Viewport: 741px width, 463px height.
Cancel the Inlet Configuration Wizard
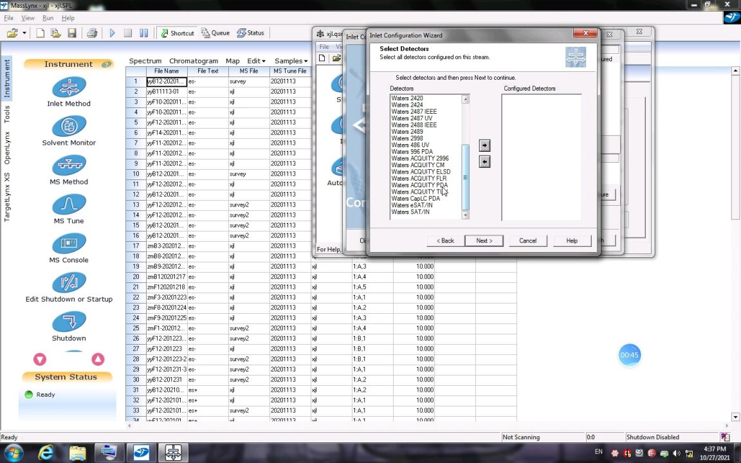pyautogui.click(x=527, y=241)
